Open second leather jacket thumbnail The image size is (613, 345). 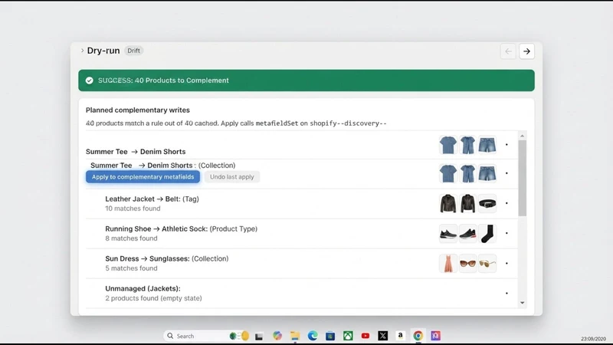coord(467,203)
